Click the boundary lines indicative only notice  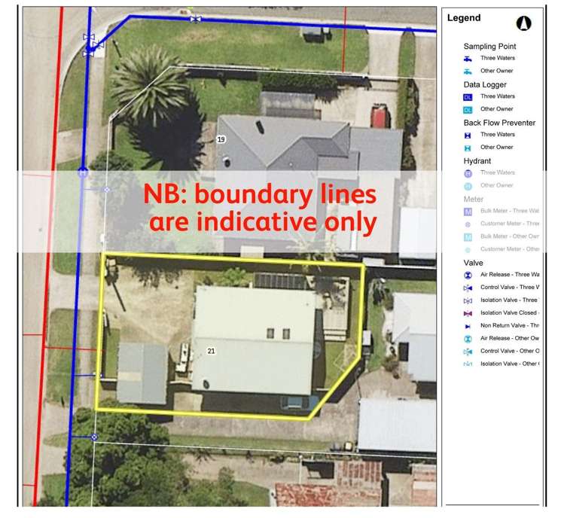coord(260,208)
